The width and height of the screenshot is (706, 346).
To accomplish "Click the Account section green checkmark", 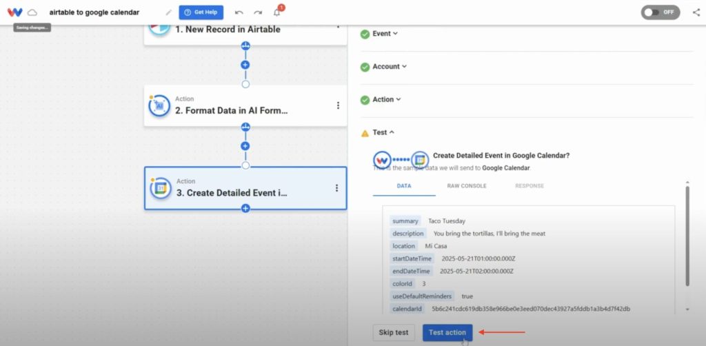I will pos(365,67).
